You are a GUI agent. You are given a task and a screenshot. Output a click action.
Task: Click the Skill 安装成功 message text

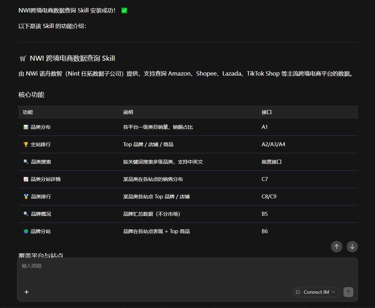(x=67, y=10)
